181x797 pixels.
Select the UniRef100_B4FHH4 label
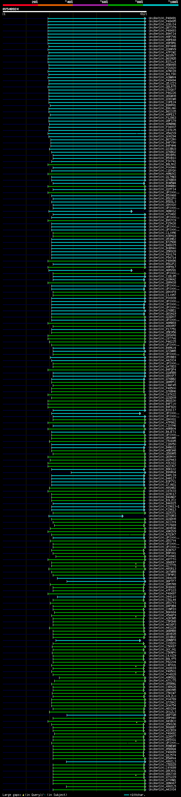(x=162, y=146)
